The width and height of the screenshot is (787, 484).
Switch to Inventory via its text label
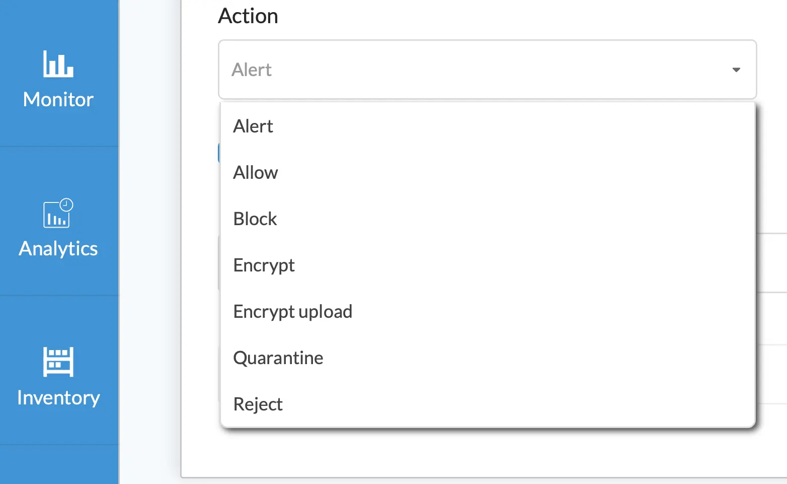coord(58,398)
